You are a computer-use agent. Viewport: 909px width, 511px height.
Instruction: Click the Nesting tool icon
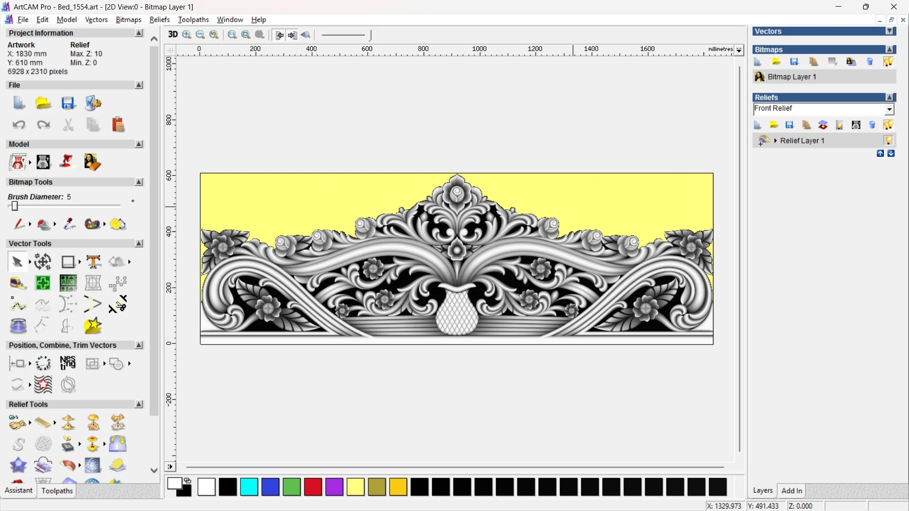click(x=68, y=363)
